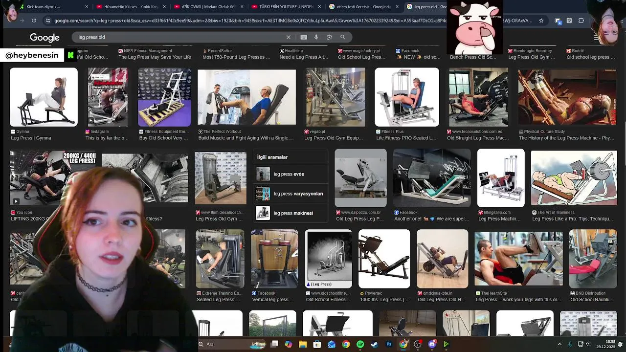626x352 pixels.
Task: Open the TheHealthSite leg press image
Action: (518, 259)
